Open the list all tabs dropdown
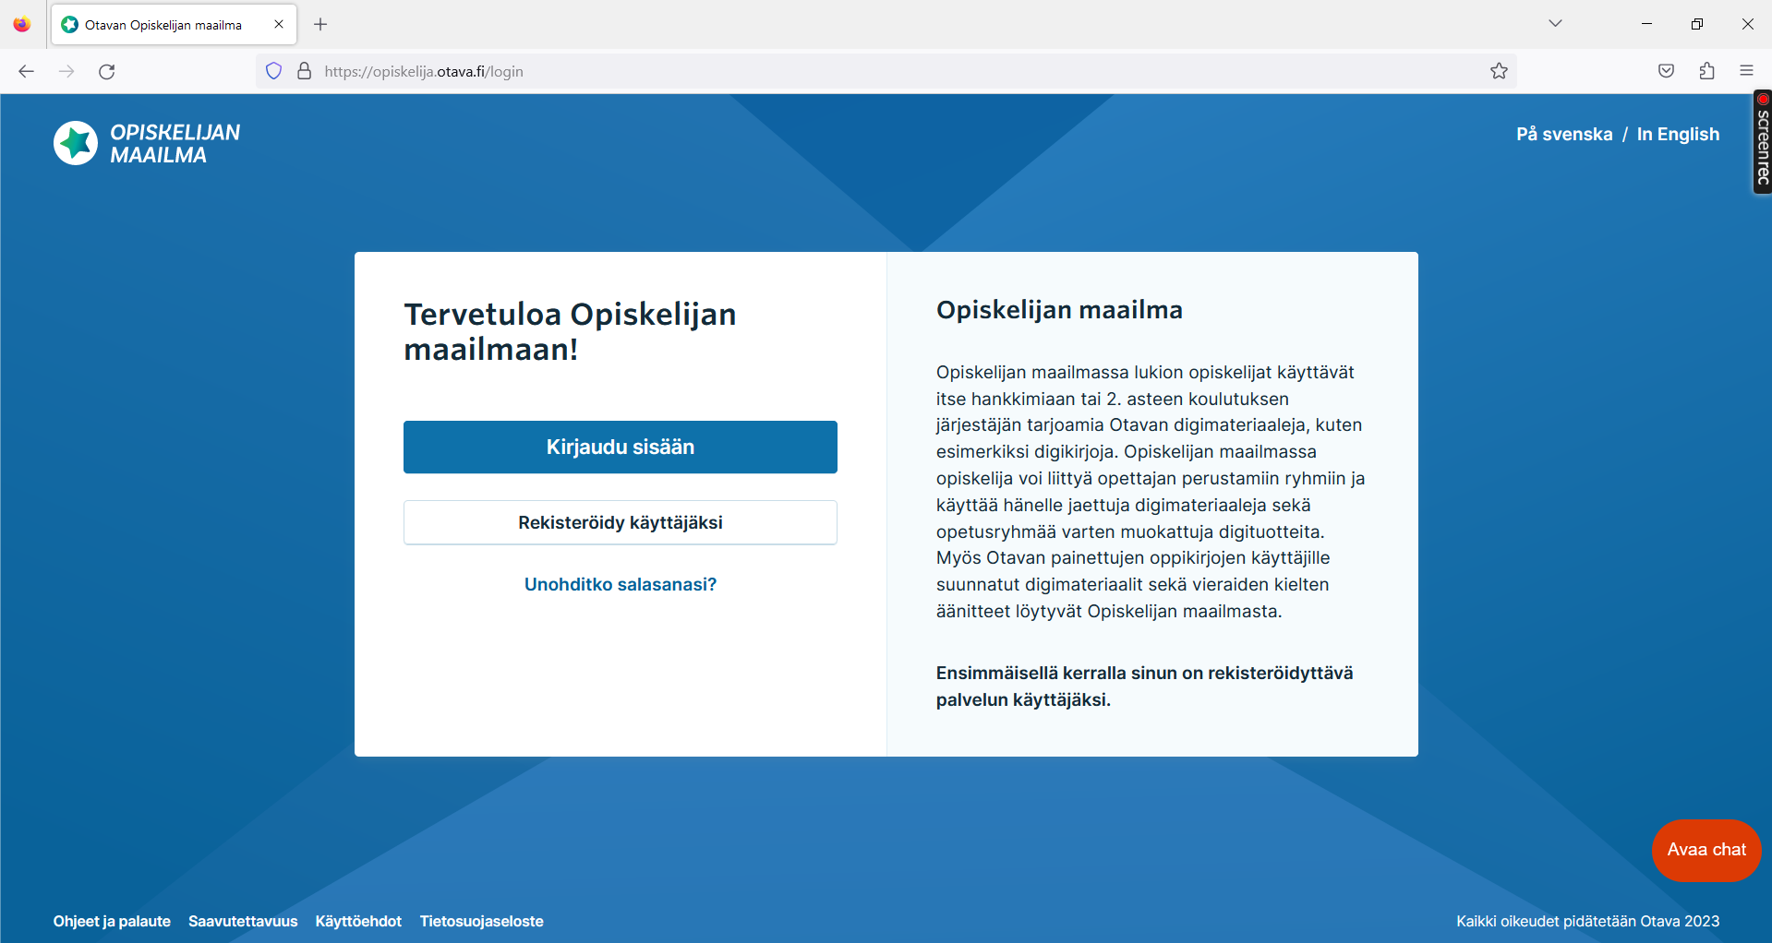This screenshot has height=943, width=1772. 1555,24
